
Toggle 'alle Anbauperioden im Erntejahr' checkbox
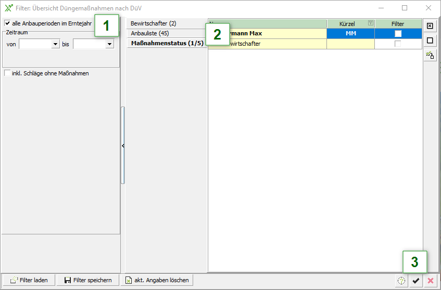[7, 23]
